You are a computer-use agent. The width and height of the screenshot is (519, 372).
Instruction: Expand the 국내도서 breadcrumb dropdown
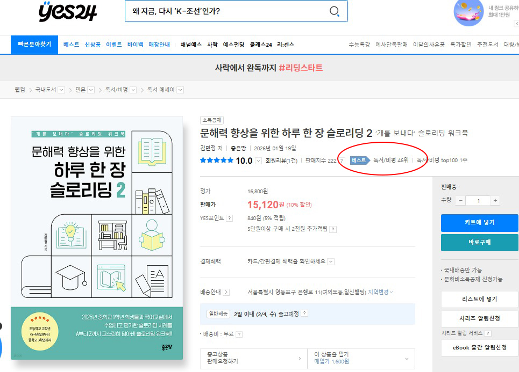[61, 90]
